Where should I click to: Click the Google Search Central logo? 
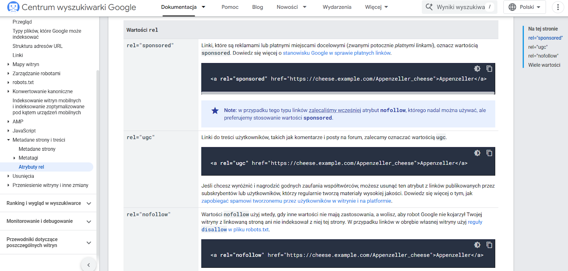[13, 7]
